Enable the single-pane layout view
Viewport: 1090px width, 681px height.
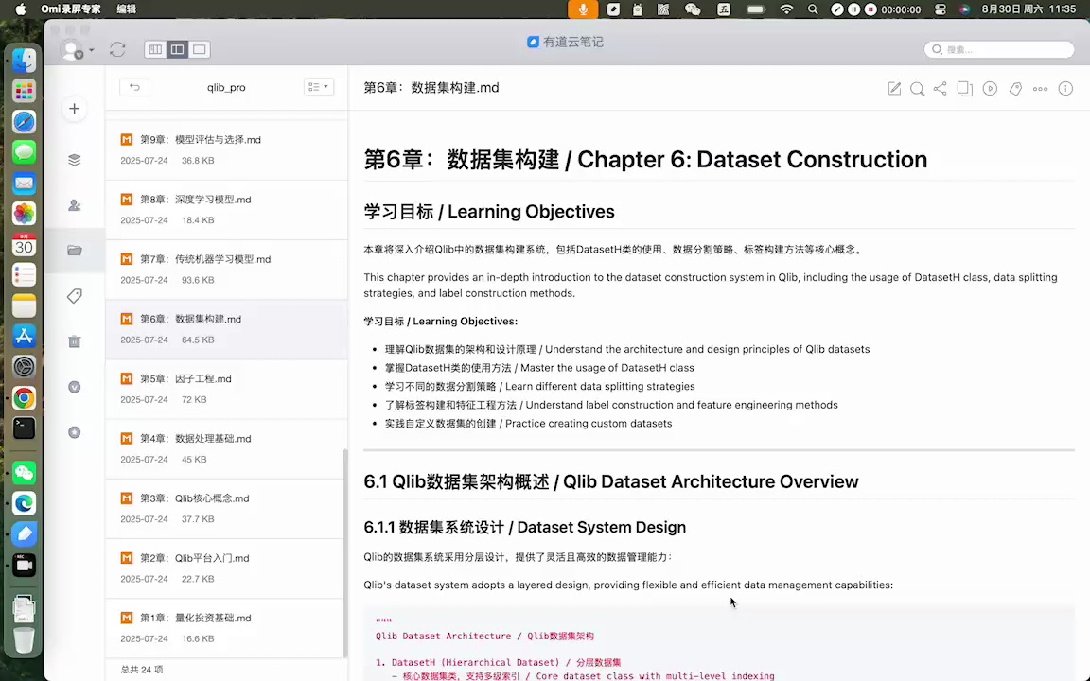[199, 49]
